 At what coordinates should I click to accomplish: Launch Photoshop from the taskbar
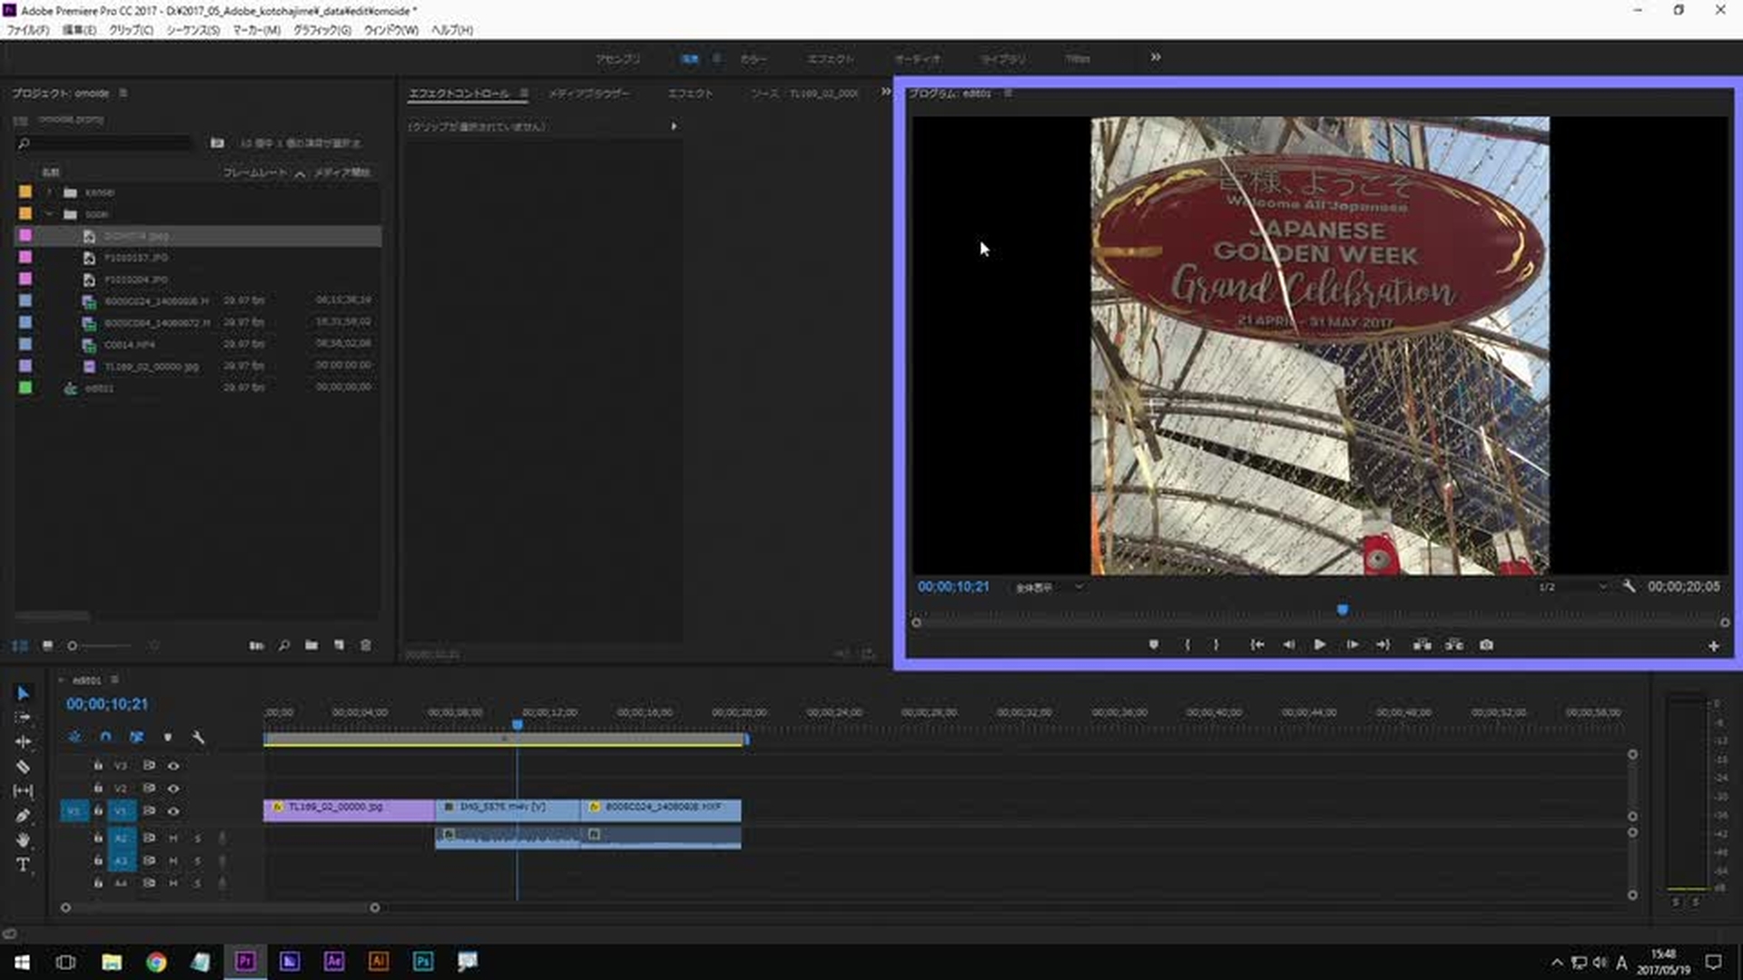(423, 961)
